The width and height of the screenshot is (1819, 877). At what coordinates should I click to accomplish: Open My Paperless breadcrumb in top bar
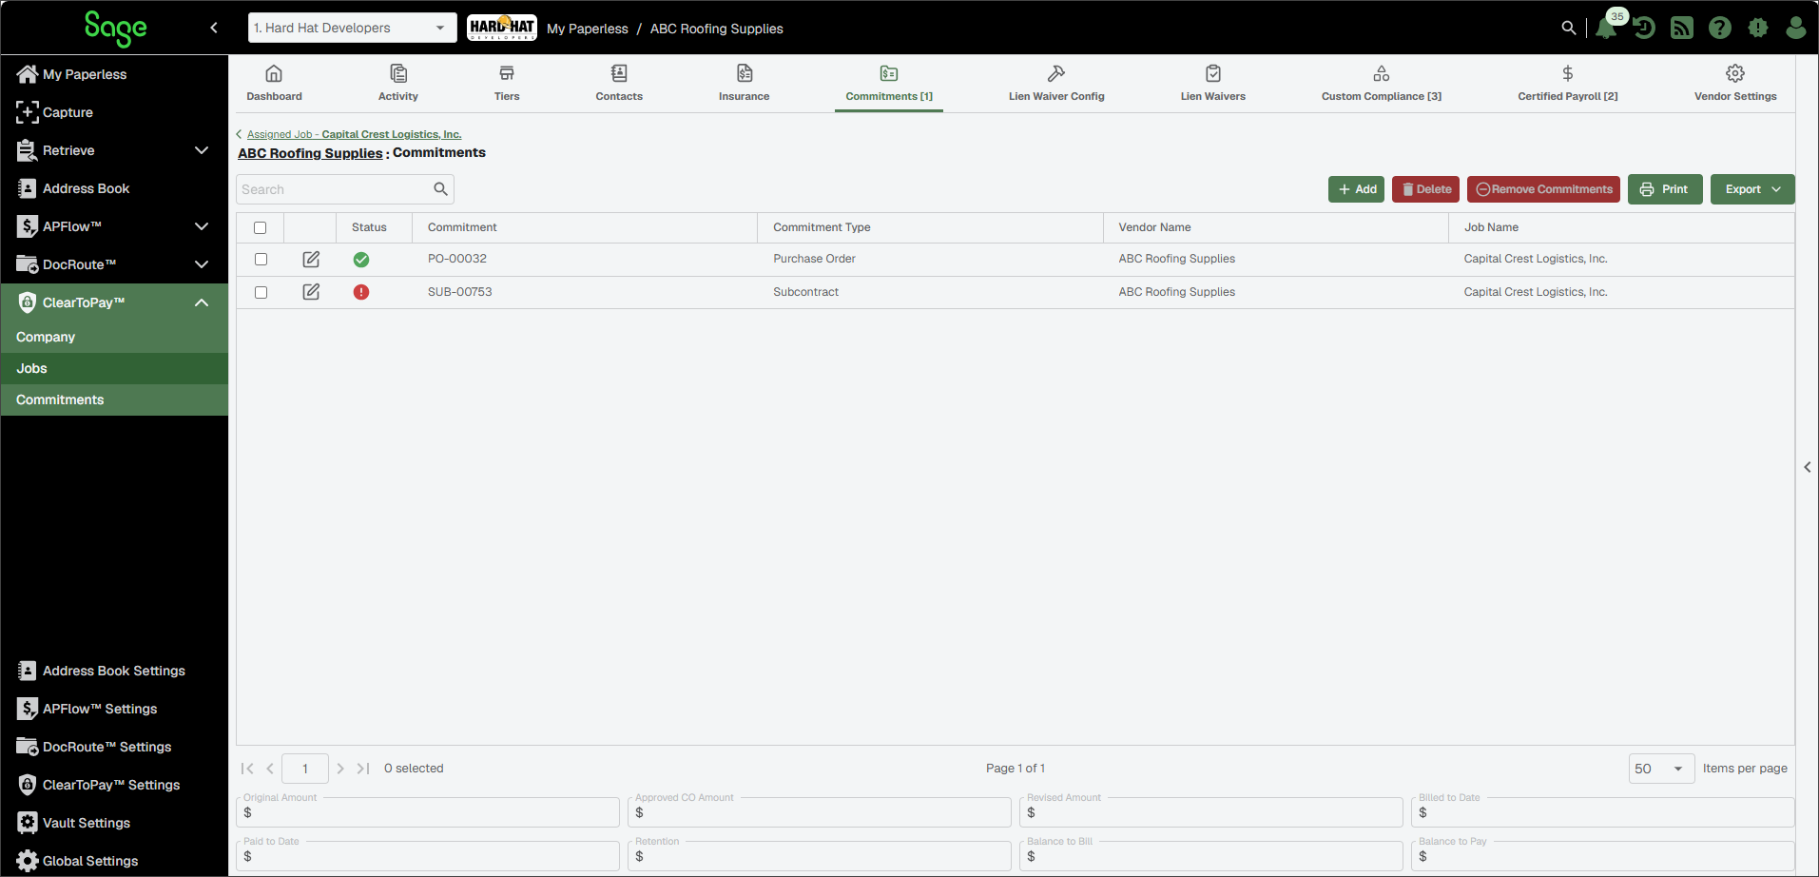click(588, 29)
